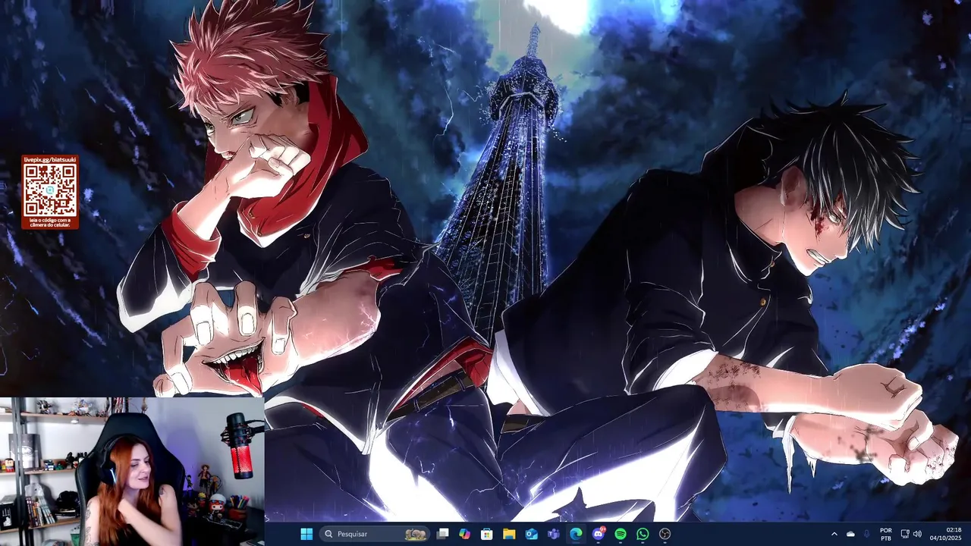Open Spotify from the taskbar
Screen dimensions: 971x546
click(621, 534)
